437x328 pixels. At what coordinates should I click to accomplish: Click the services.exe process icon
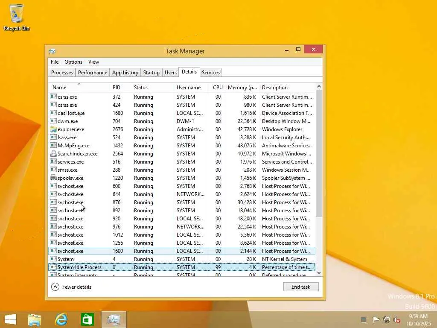click(53, 161)
